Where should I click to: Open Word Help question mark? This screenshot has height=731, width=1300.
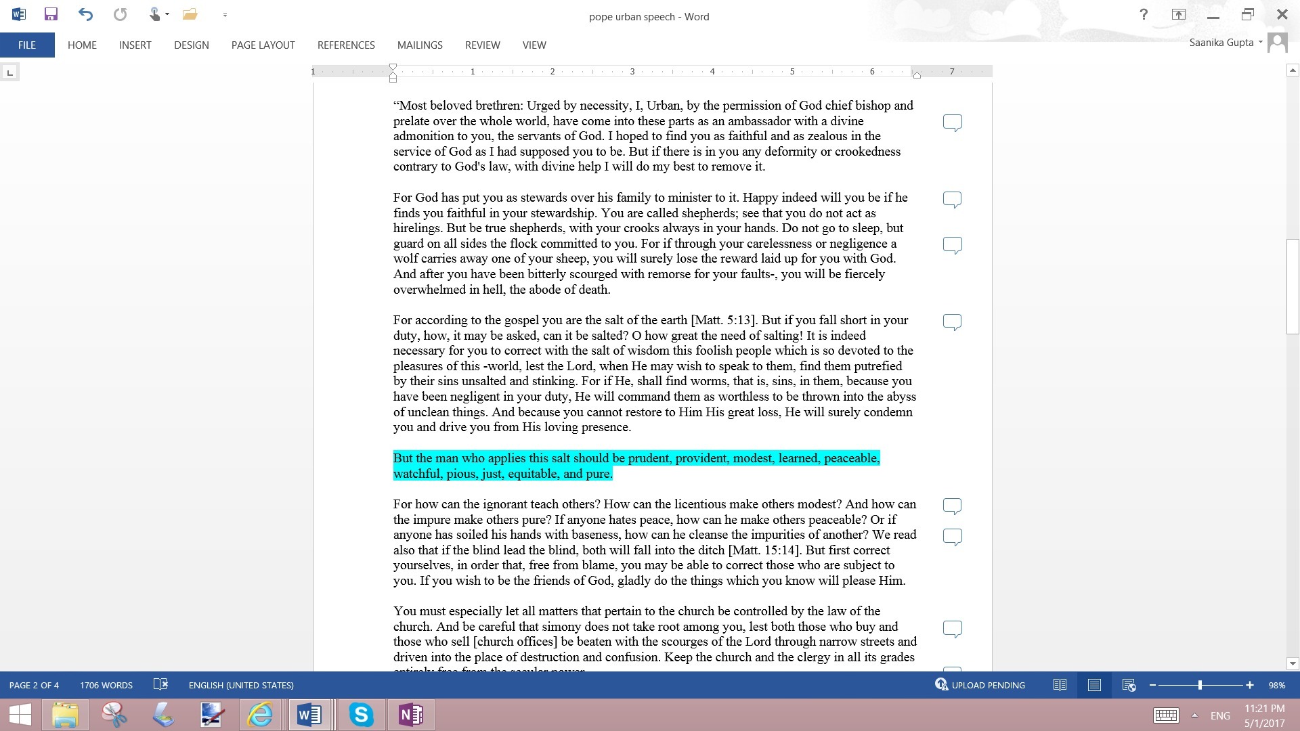click(x=1144, y=14)
